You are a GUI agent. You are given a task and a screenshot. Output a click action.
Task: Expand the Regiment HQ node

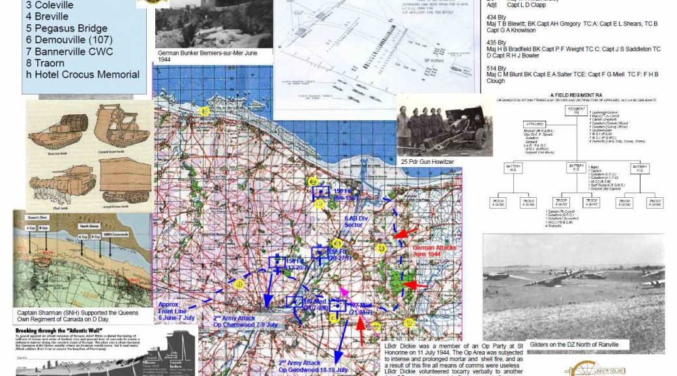576,109
